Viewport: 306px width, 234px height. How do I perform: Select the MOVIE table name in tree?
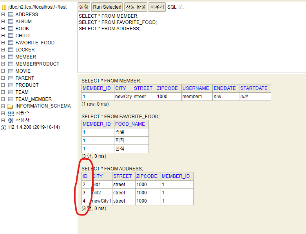[x=23, y=71]
